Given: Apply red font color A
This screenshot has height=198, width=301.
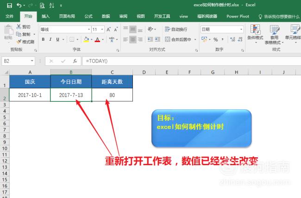Looking at the screenshot, I should pyautogui.click(x=98, y=39).
